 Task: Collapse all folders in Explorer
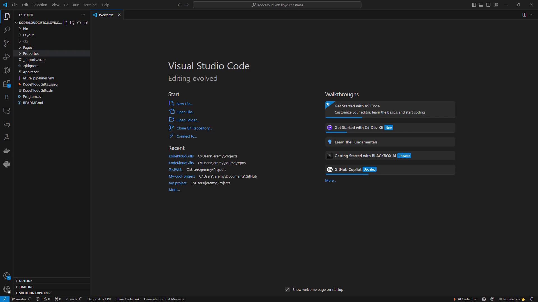[x=86, y=23]
